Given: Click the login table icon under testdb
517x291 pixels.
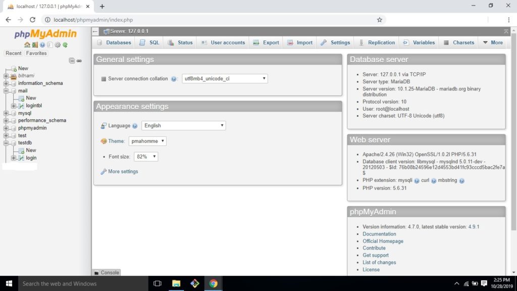Looking at the screenshot, I should tap(21, 158).
